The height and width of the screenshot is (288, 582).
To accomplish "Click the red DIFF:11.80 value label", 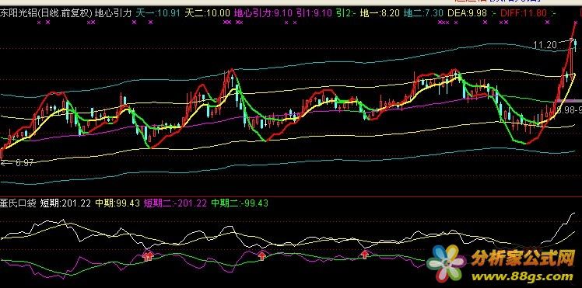I will [x=524, y=14].
